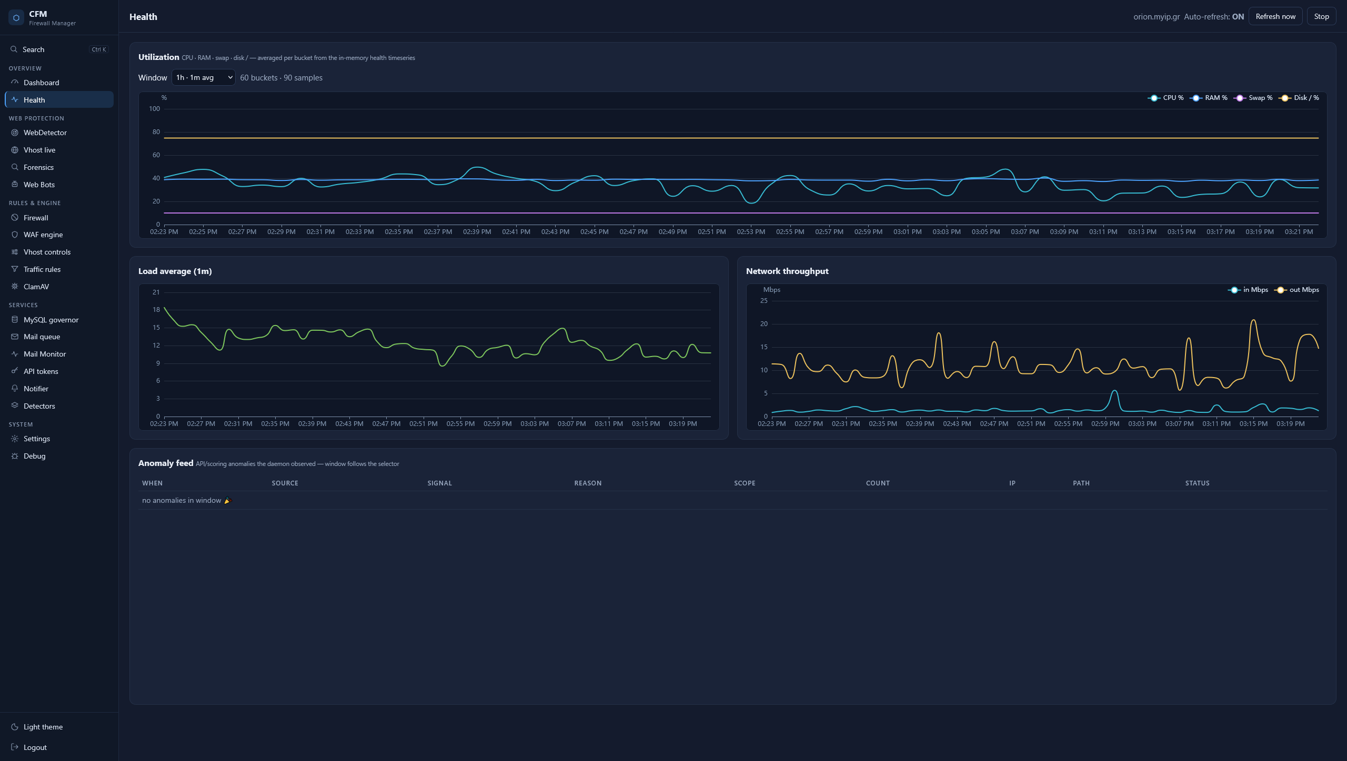Toggle Disk / % yellow legend swatch
Viewport: 1347px width, 761px height.
1285,98
